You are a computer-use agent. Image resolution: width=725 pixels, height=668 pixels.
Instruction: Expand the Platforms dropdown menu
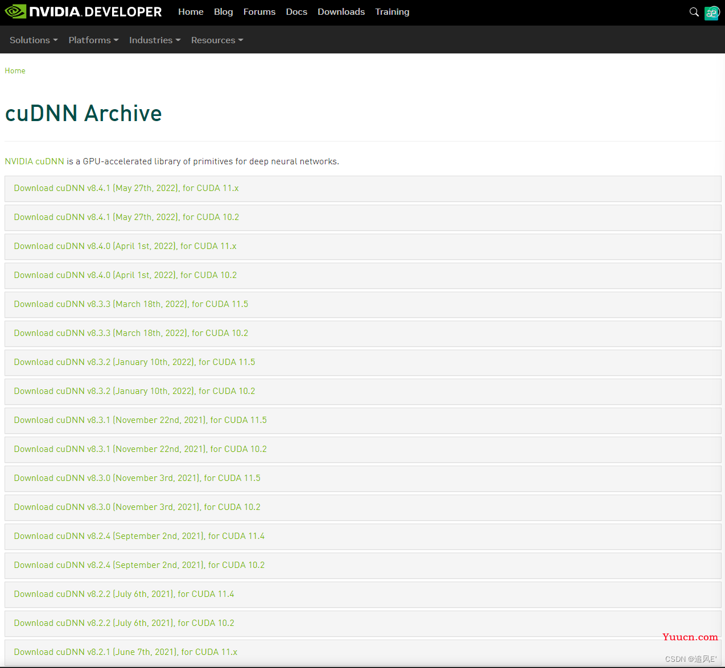pyautogui.click(x=93, y=40)
